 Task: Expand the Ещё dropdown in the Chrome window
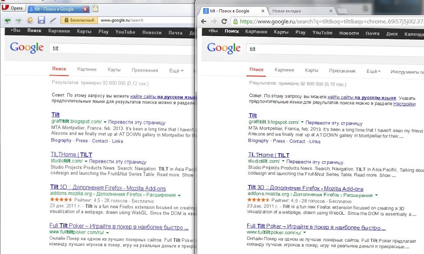click(x=373, y=71)
